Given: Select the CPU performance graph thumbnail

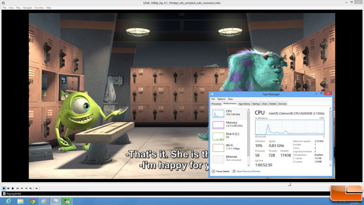Looking at the screenshot, I should (x=218, y=113).
